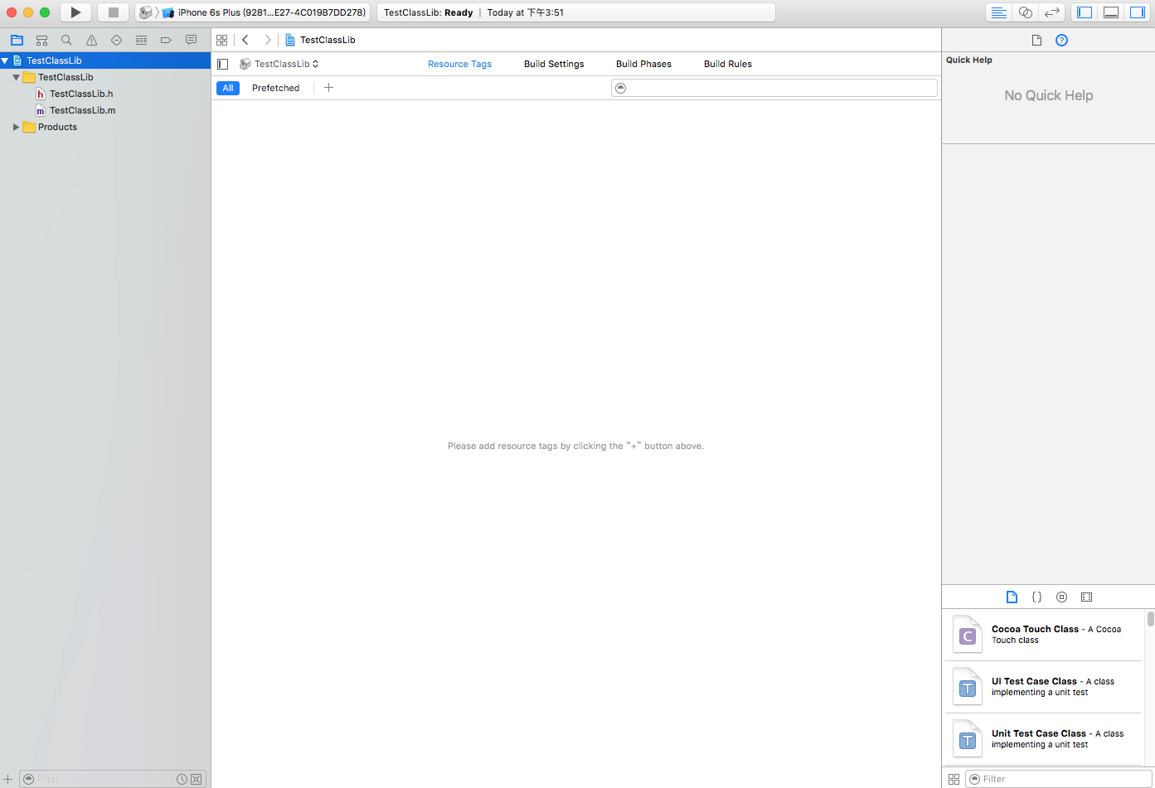Screen dimensions: 1155x788
Task: Show the Quick Help inspector
Action: pyautogui.click(x=1061, y=40)
